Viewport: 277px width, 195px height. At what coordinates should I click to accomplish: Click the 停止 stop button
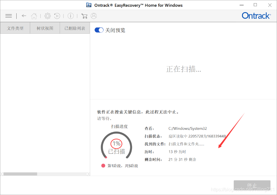252,185
